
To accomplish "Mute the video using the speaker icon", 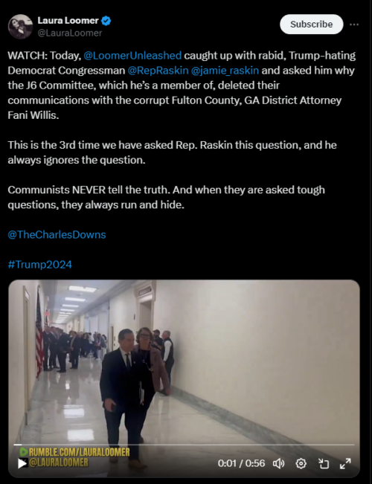I will click(x=278, y=463).
